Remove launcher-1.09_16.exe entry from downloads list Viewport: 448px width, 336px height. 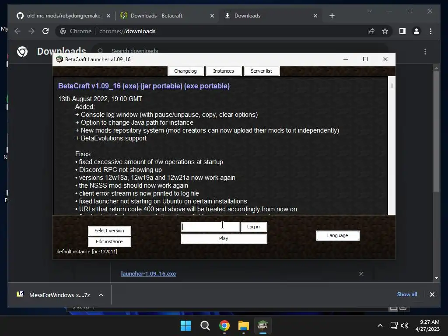[x=361, y=274]
